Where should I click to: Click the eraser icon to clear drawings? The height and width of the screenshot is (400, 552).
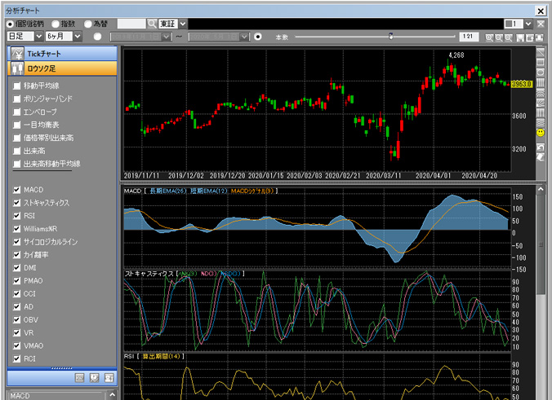tap(540, 157)
